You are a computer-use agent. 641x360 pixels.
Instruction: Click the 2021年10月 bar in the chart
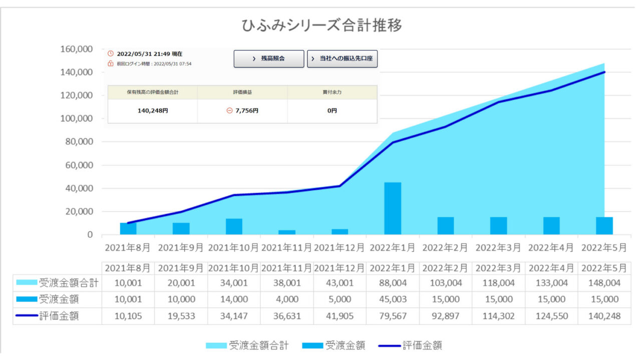point(234,226)
